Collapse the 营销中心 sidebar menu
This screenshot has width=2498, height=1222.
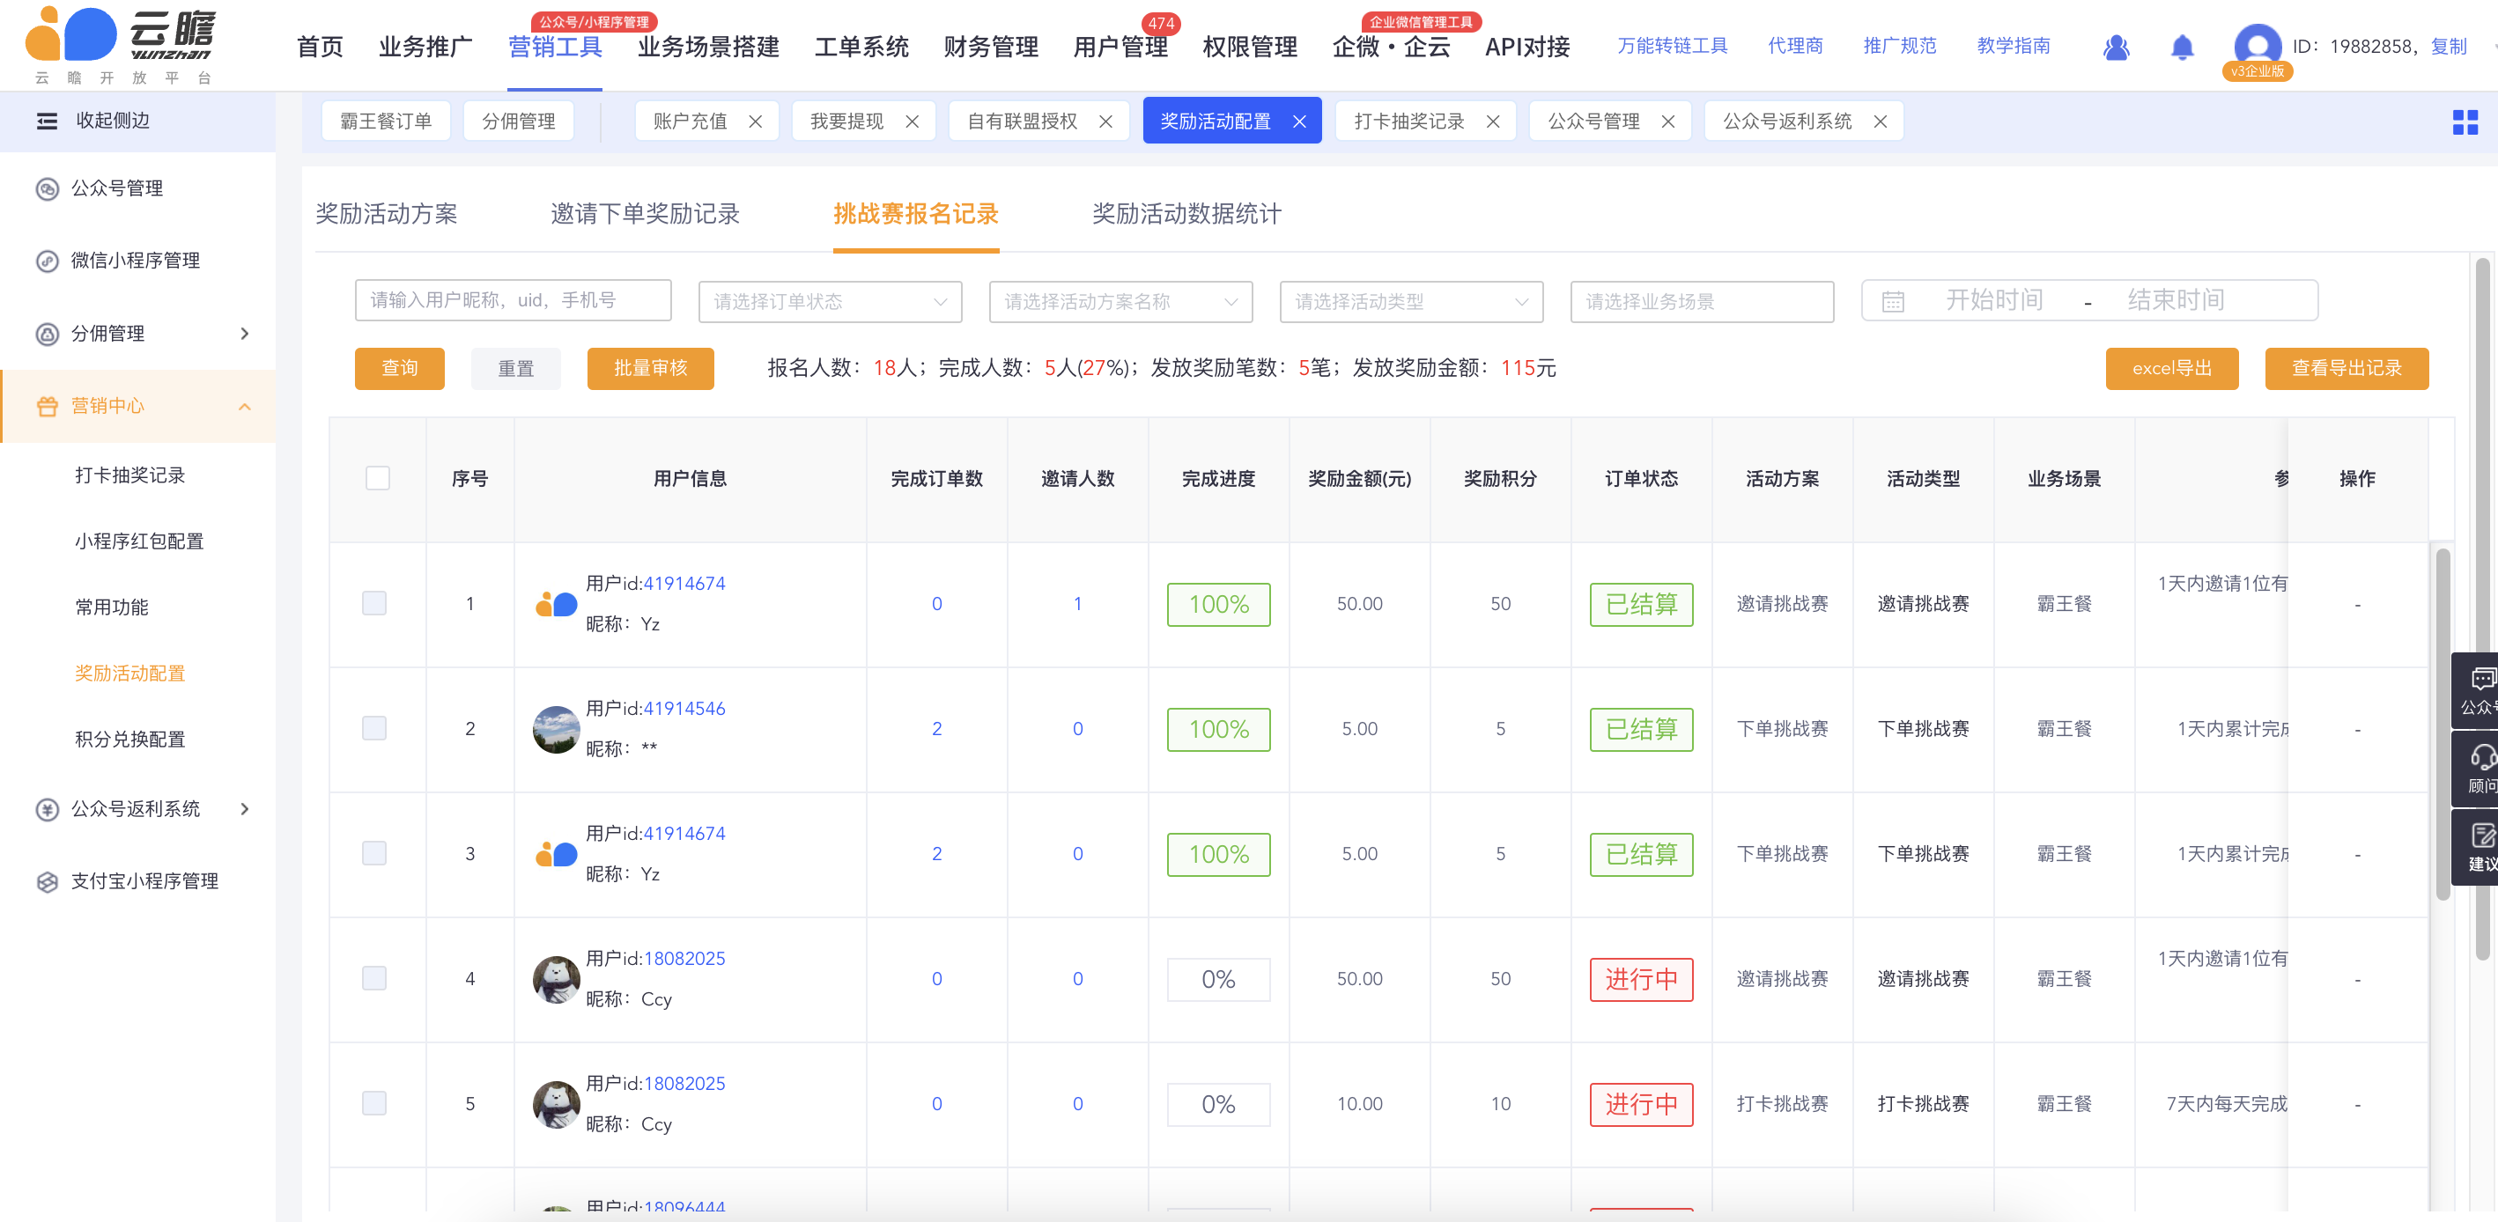(x=244, y=407)
